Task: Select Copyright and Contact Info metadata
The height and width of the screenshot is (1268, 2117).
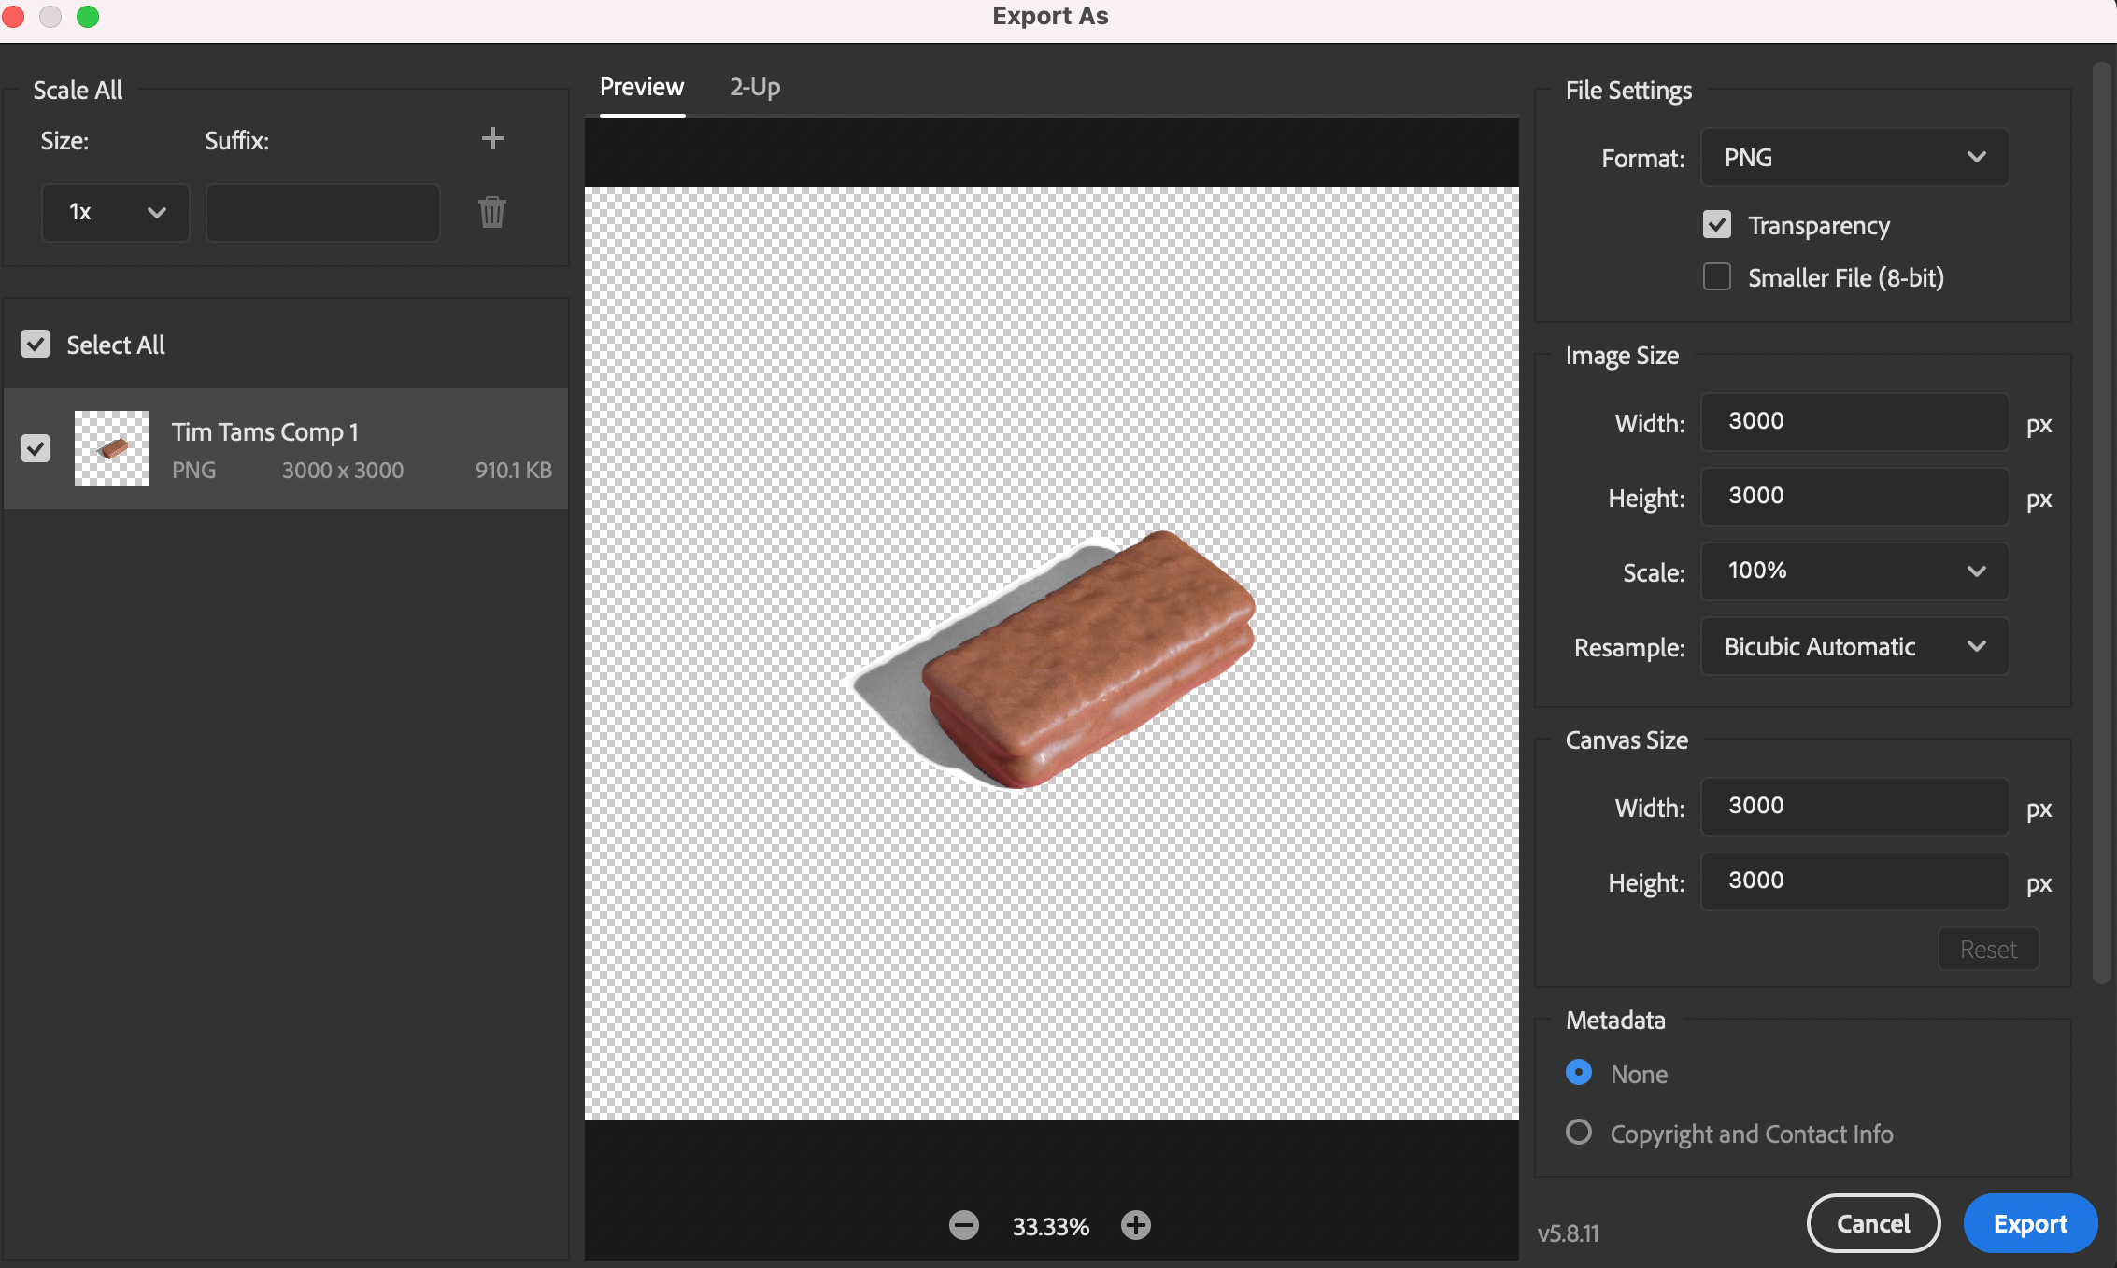Action: [x=1579, y=1133]
